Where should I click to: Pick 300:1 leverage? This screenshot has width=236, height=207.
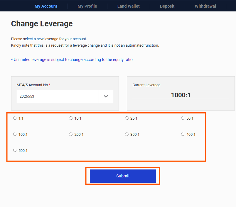click(127, 135)
